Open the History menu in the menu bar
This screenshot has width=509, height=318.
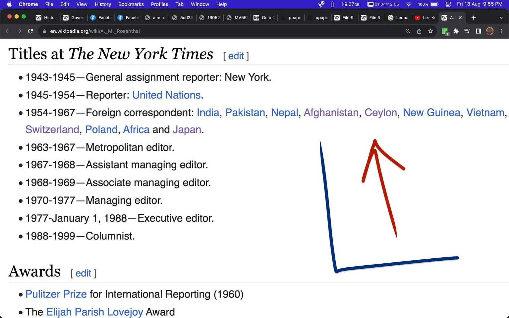click(x=103, y=4)
